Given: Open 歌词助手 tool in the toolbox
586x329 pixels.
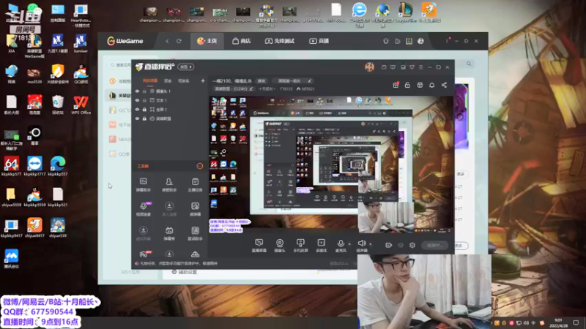Looking at the screenshot, I should pos(195,233).
